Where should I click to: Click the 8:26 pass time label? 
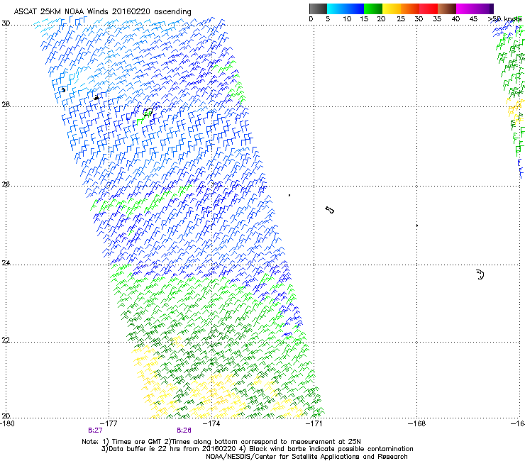tap(184, 431)
